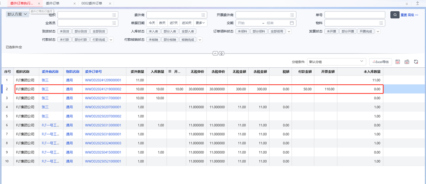Viewport: 426px width, 184px height.
Task: Select 昨天 date quick filter
Action: pos(163,23)
